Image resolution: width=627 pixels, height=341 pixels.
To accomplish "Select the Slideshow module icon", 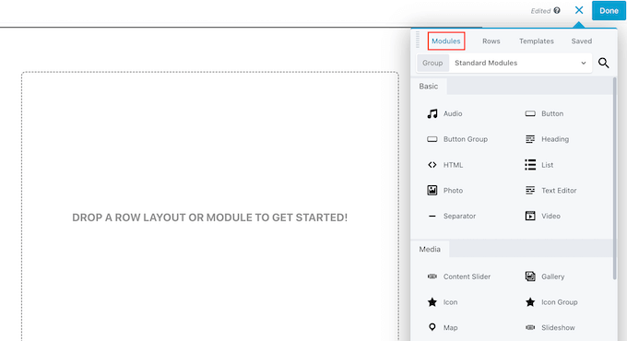I will click(x=530, y=327).
